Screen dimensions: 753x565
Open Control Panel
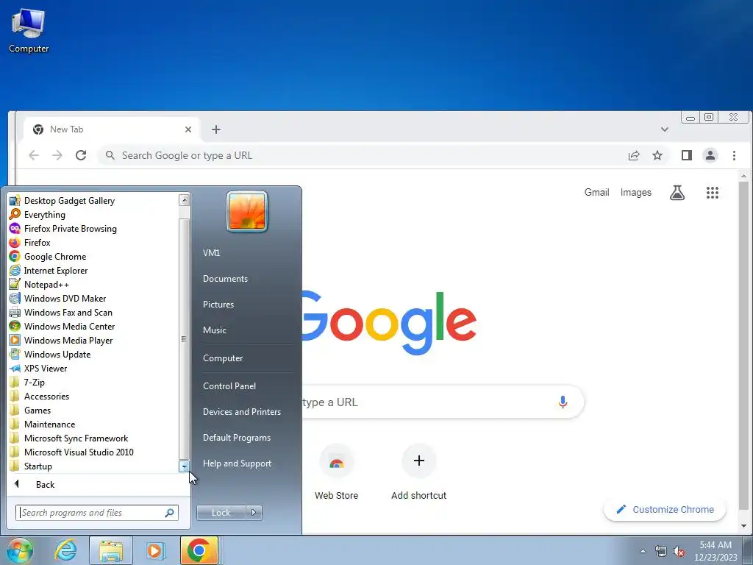point(229,385)
